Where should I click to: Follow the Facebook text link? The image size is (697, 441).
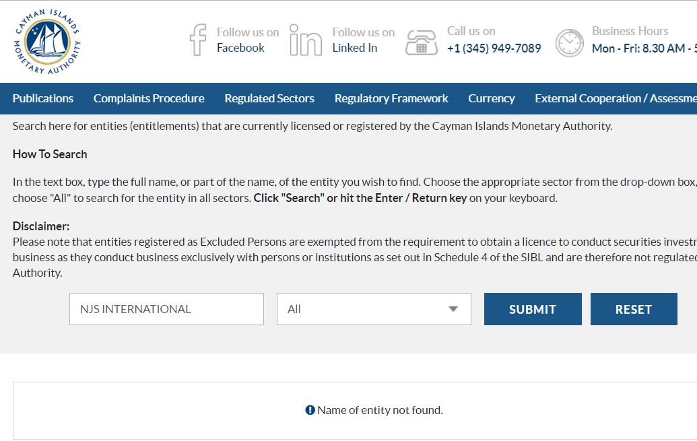[240, 48]
